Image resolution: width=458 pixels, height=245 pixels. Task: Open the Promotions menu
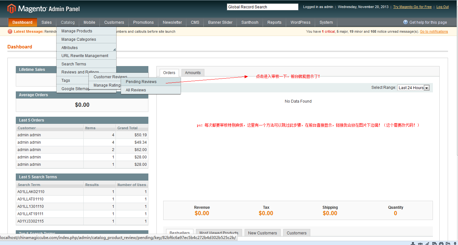tap(144, 22)
